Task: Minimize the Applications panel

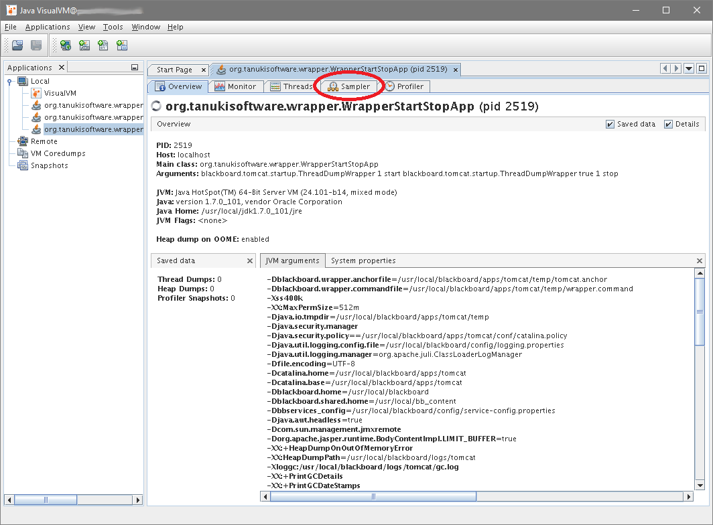Action: click(135, 68)
